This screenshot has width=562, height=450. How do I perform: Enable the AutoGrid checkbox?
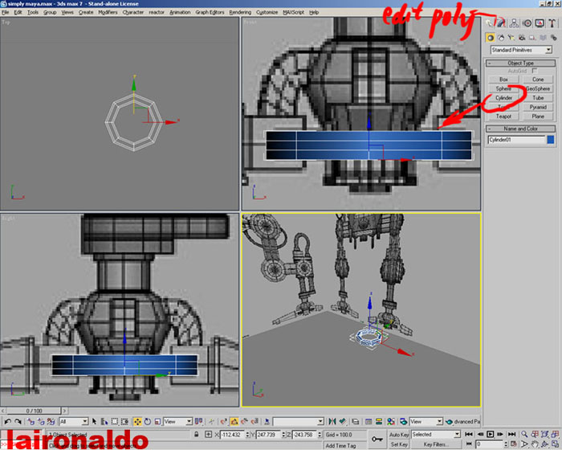click(x=535, y=71)
